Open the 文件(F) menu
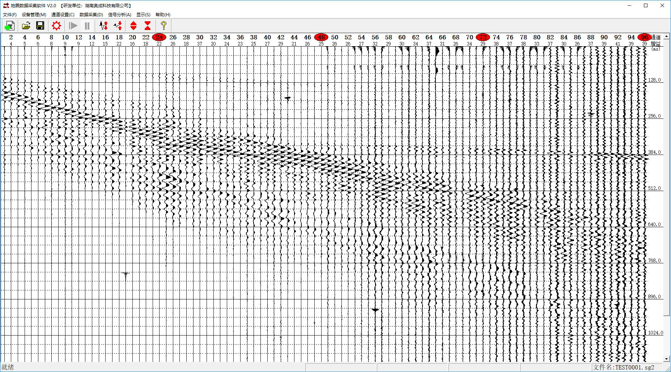671x372 pixels. pyautogui.click(x=10, y=15)
